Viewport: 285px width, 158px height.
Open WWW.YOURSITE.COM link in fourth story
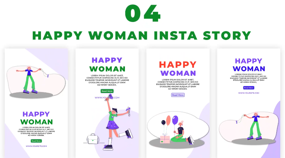coord(249,93)
